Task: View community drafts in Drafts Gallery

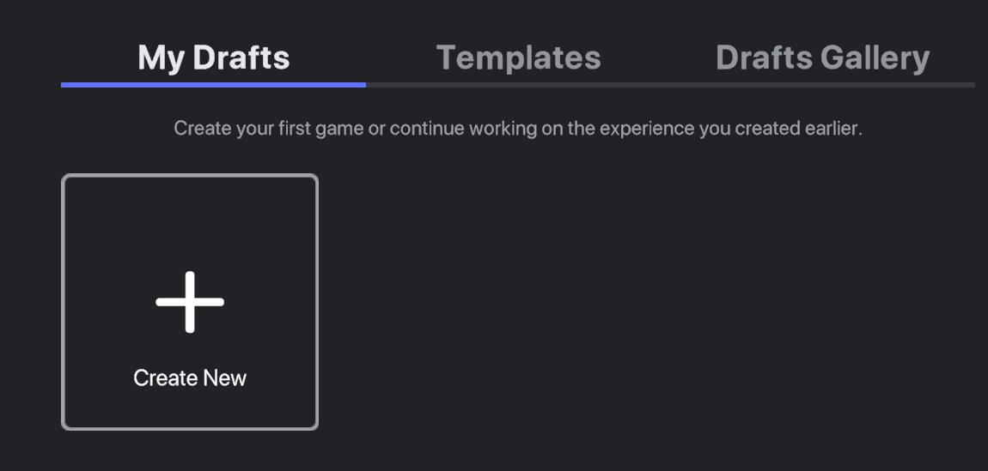Action: [x=822, y=57]
